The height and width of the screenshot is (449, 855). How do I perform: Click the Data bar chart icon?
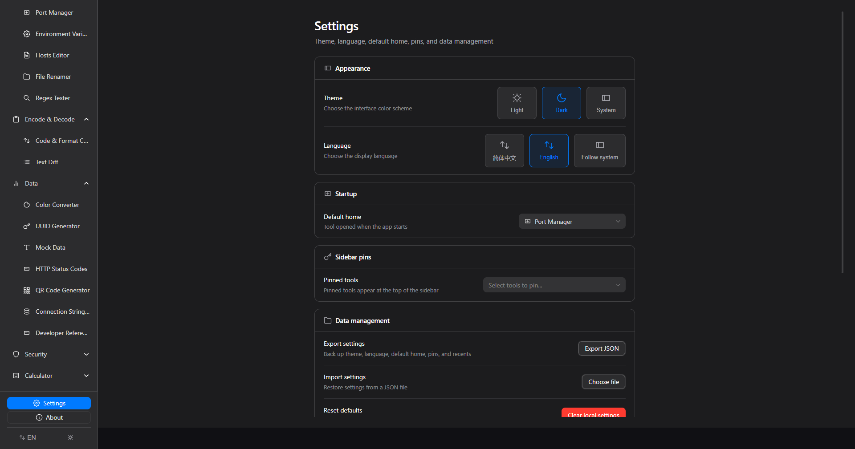point(16,183)
